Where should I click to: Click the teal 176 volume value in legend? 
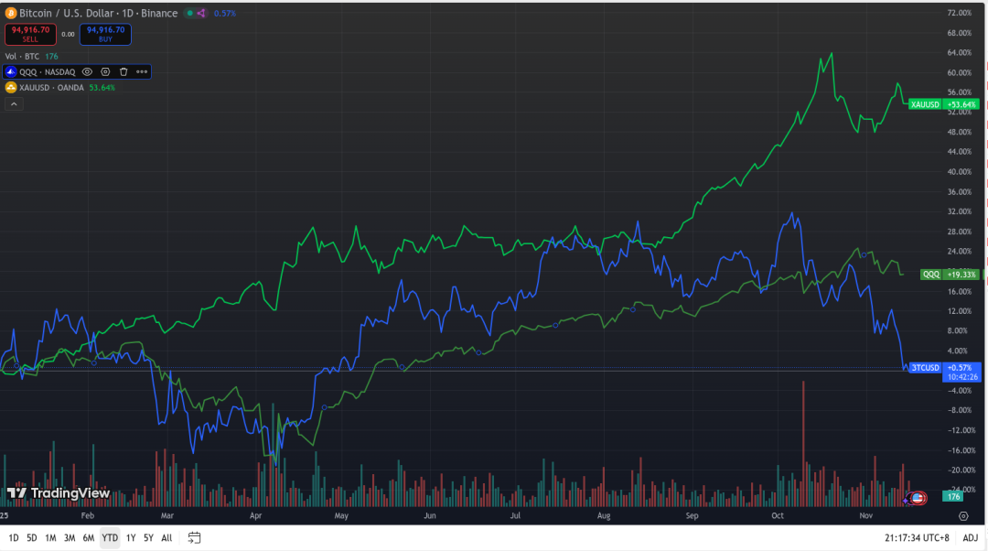51,56
